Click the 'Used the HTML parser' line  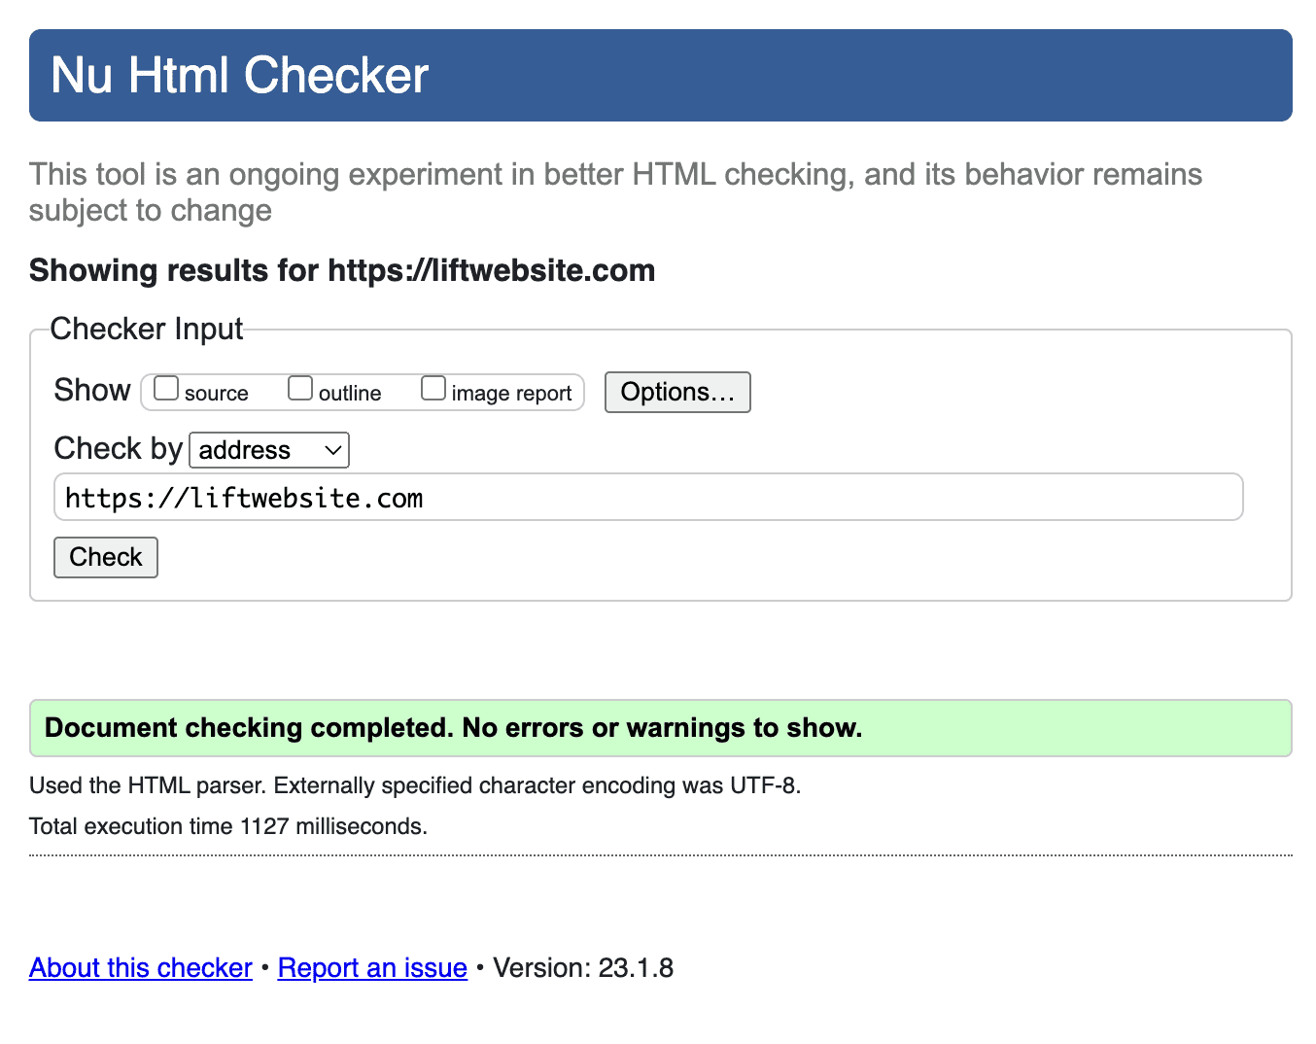pos(415,785)
